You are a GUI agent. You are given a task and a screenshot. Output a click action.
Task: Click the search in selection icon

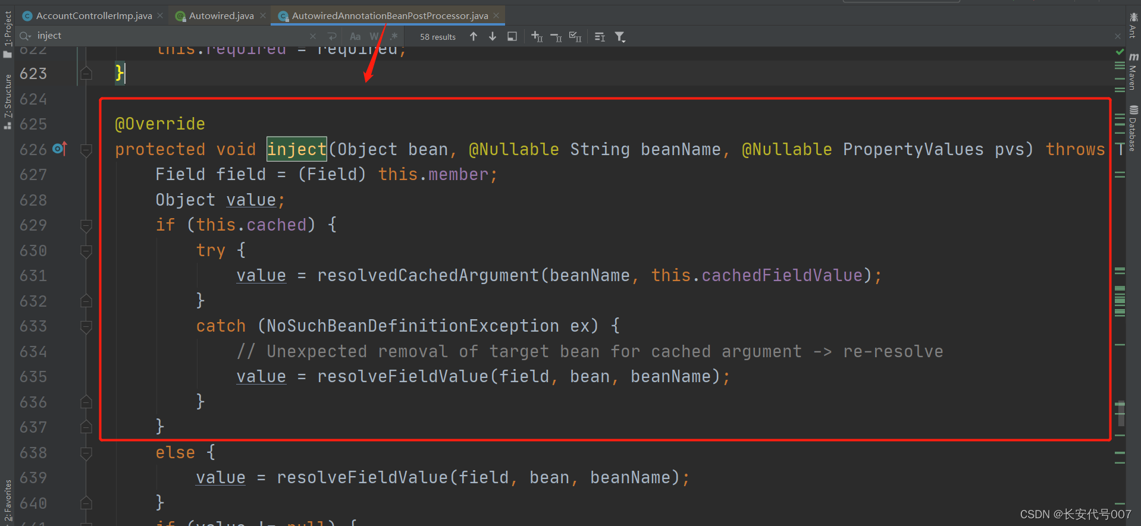pos(512,36)
